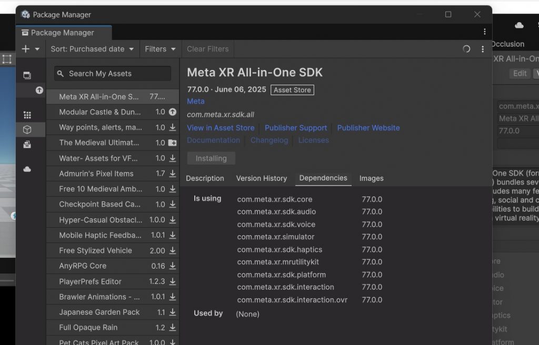
Task: Open the add package dropdown arrow
Action: [37, 49]
